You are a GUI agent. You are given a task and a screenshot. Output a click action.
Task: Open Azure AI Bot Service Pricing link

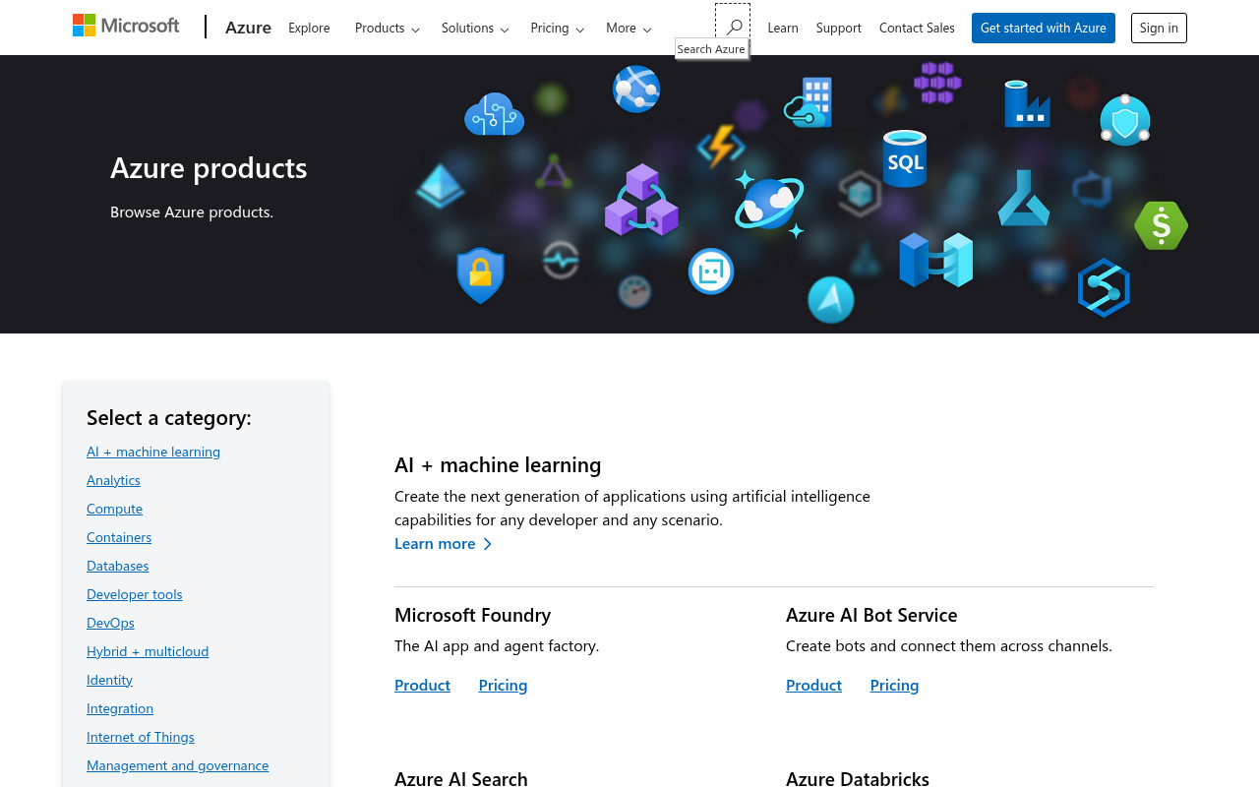pyautogui.click(x=894, y=685)
